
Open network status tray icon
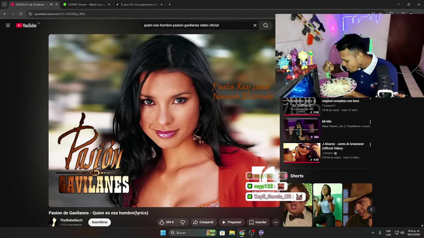397,233
